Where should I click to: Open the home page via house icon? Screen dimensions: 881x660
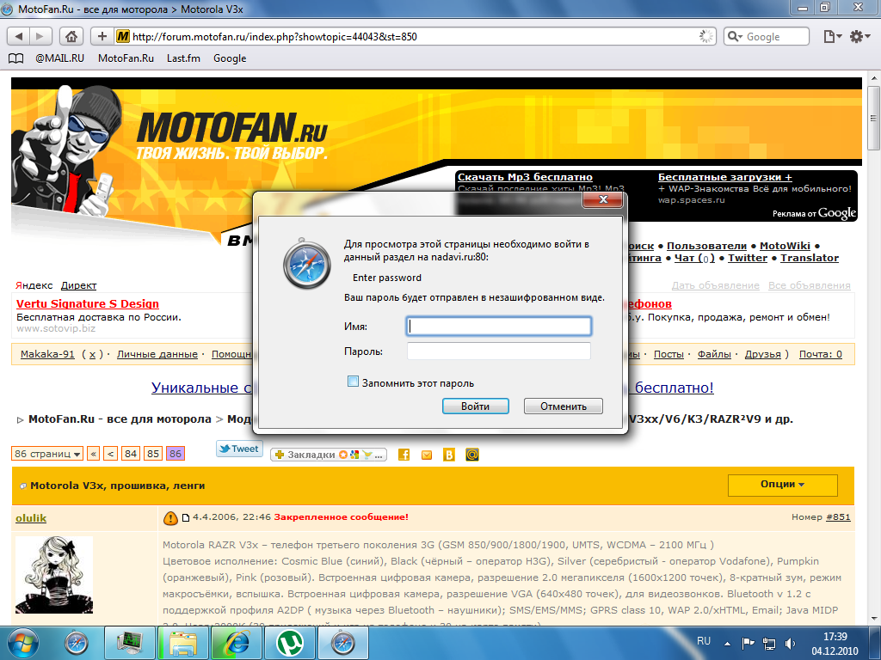[71, 36]
